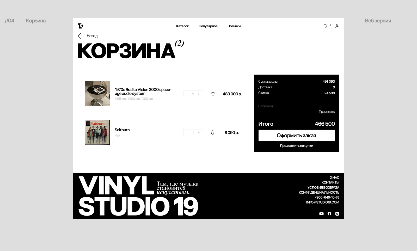
Task: Open the Saltburn album cover thumbnail
Action: pos(97,132)
